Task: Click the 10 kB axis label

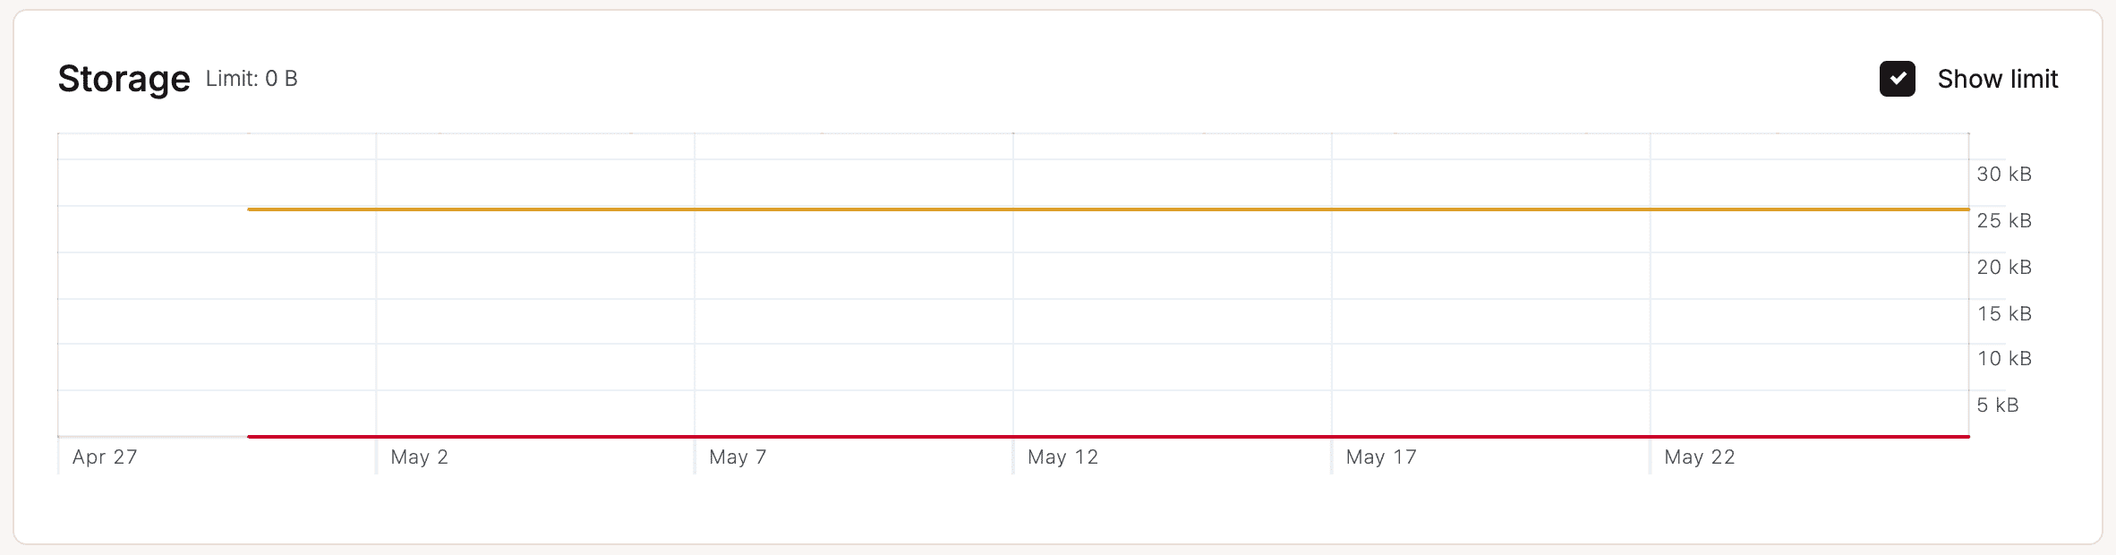Action: pyautogui.click(x=2004, y=359)
